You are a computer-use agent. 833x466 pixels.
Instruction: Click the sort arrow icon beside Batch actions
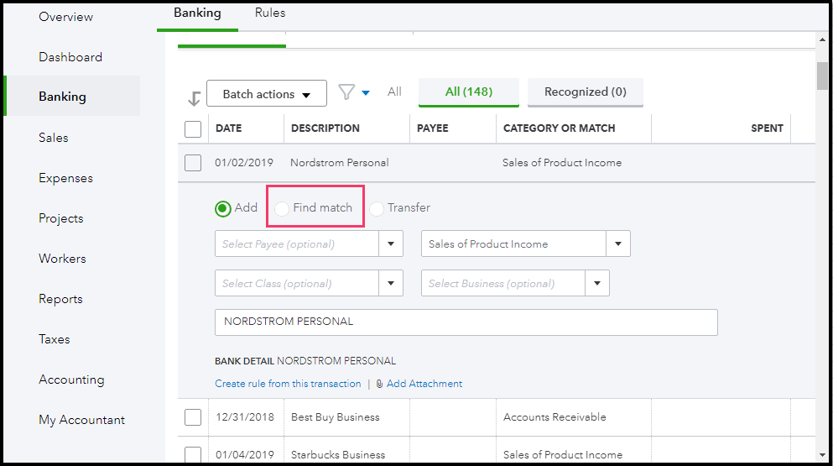pyautogui.click(x=195, y=97)
